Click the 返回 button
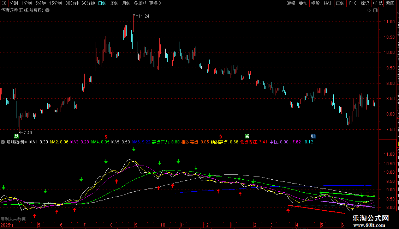The image size is (399, 229). (390, 3)
